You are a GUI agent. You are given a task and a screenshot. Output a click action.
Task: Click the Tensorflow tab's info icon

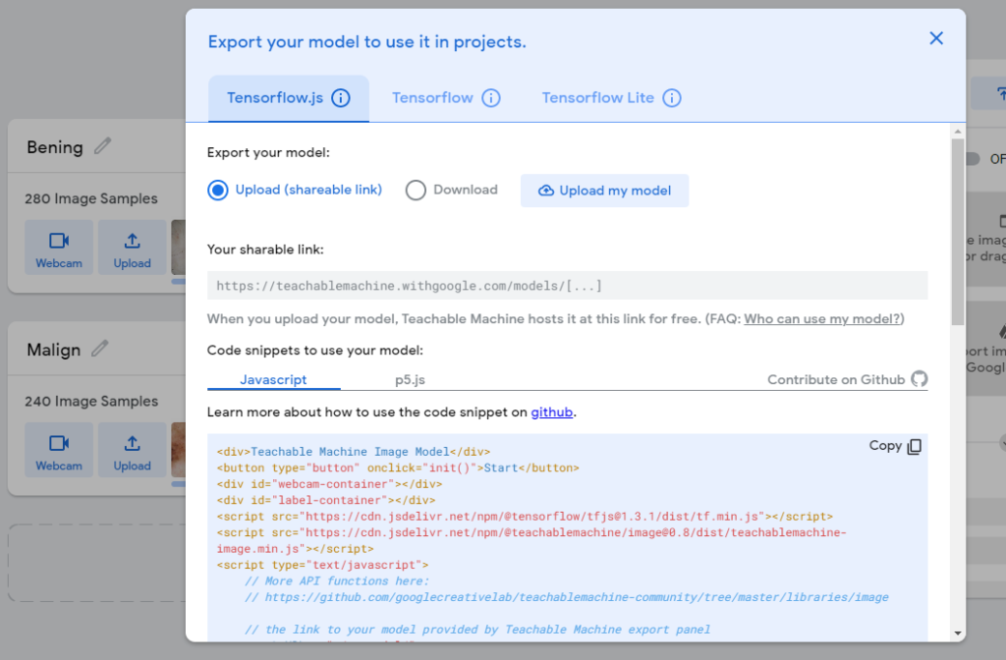pyautogui.click(x=491, y=98)
